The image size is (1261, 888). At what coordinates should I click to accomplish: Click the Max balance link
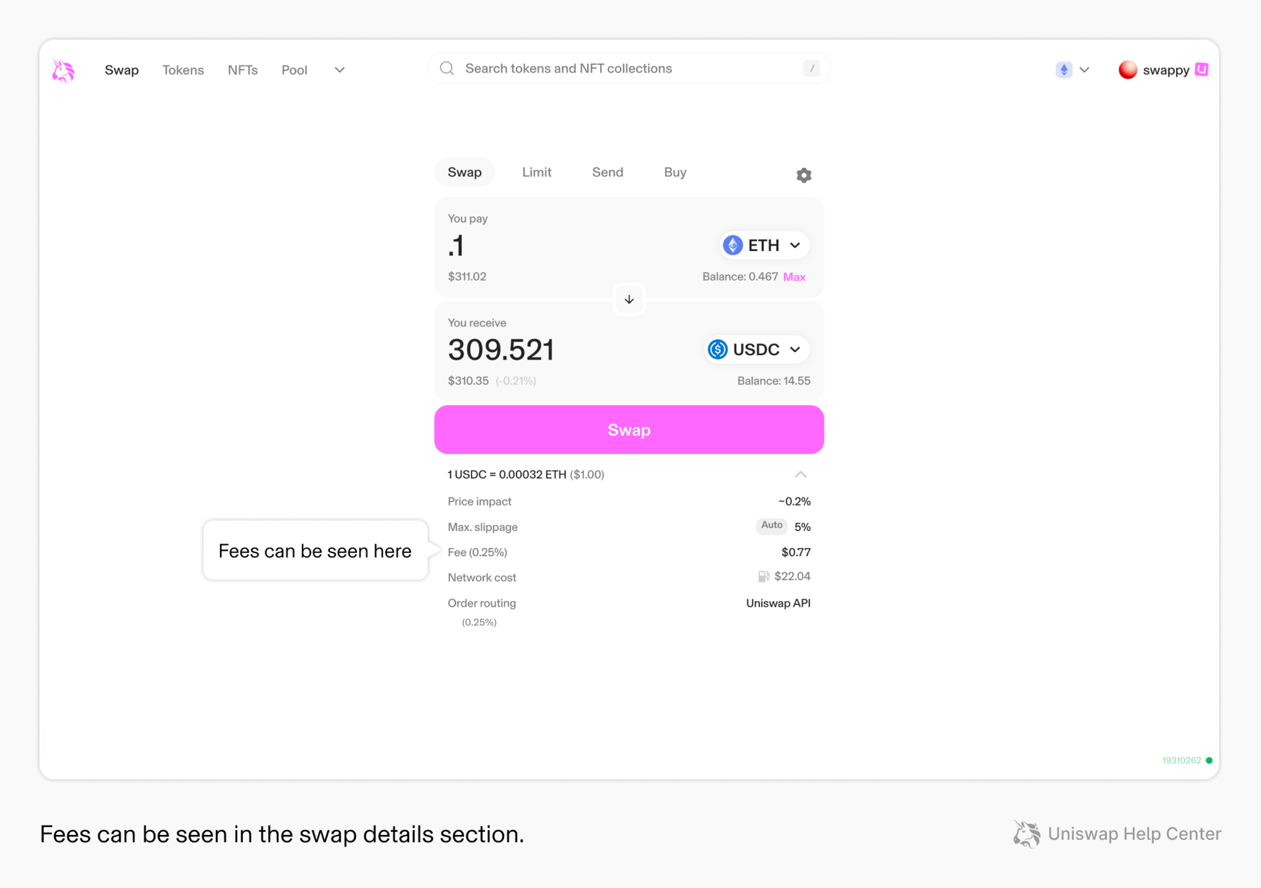(x=794, y=277)
